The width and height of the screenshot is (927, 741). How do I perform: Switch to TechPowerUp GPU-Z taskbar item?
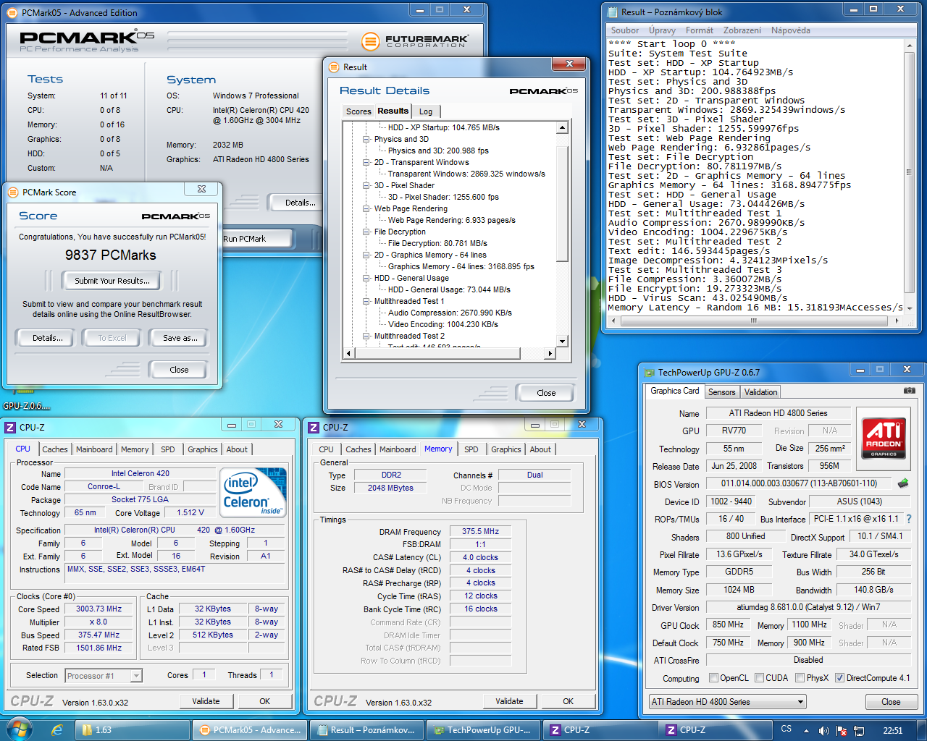point(483,730)
